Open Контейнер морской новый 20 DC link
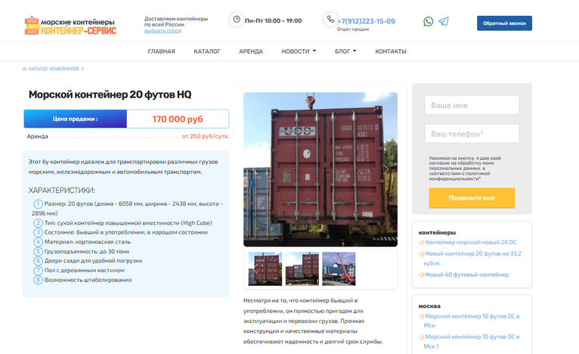 click(x=471, y=242)
